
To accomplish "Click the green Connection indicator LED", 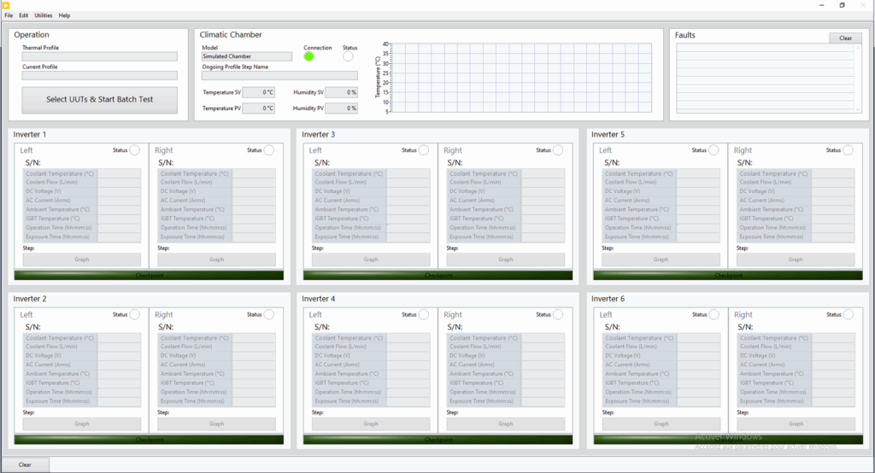I will 308,56.
